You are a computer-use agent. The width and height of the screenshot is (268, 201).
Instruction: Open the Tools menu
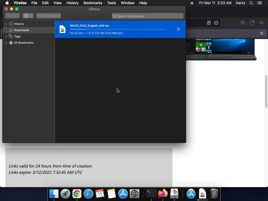click(111, 3)
